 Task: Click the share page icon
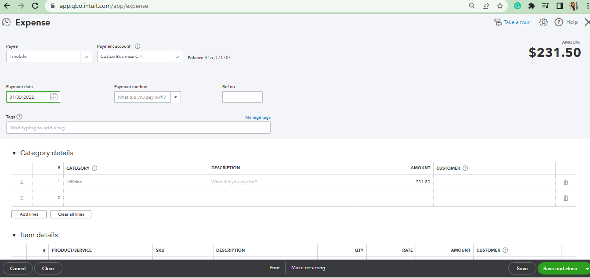click(x=486, y=6)
